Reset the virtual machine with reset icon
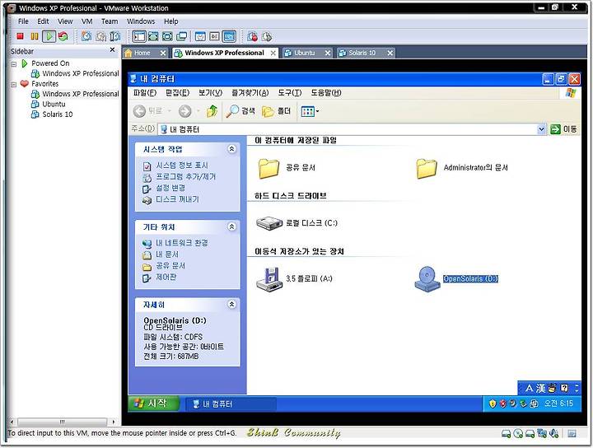The height and width of the screenshot is (448, 593). [63, 36]
